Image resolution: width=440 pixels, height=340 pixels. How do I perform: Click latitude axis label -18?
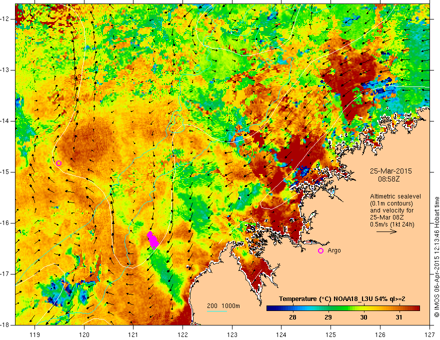click(x=5, y=325)
